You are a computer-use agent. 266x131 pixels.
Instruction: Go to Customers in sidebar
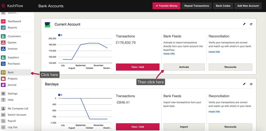(x=14, y=36)
